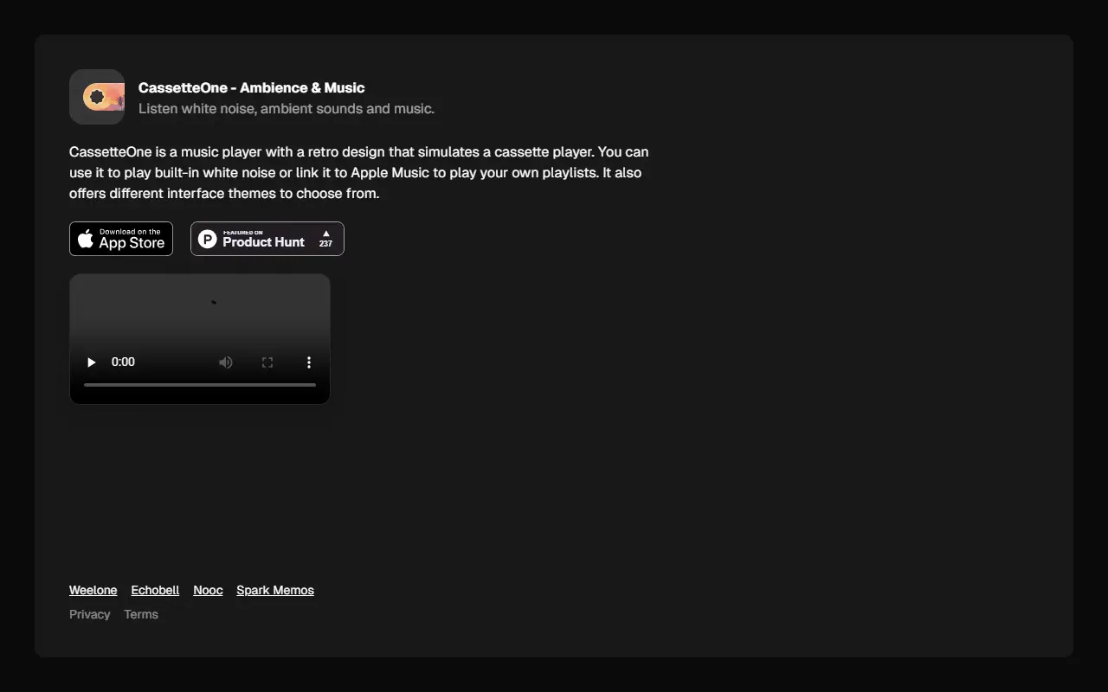Screen dimensions: 1108x692
Task: Go to the Nooc link
Action: 208,590
